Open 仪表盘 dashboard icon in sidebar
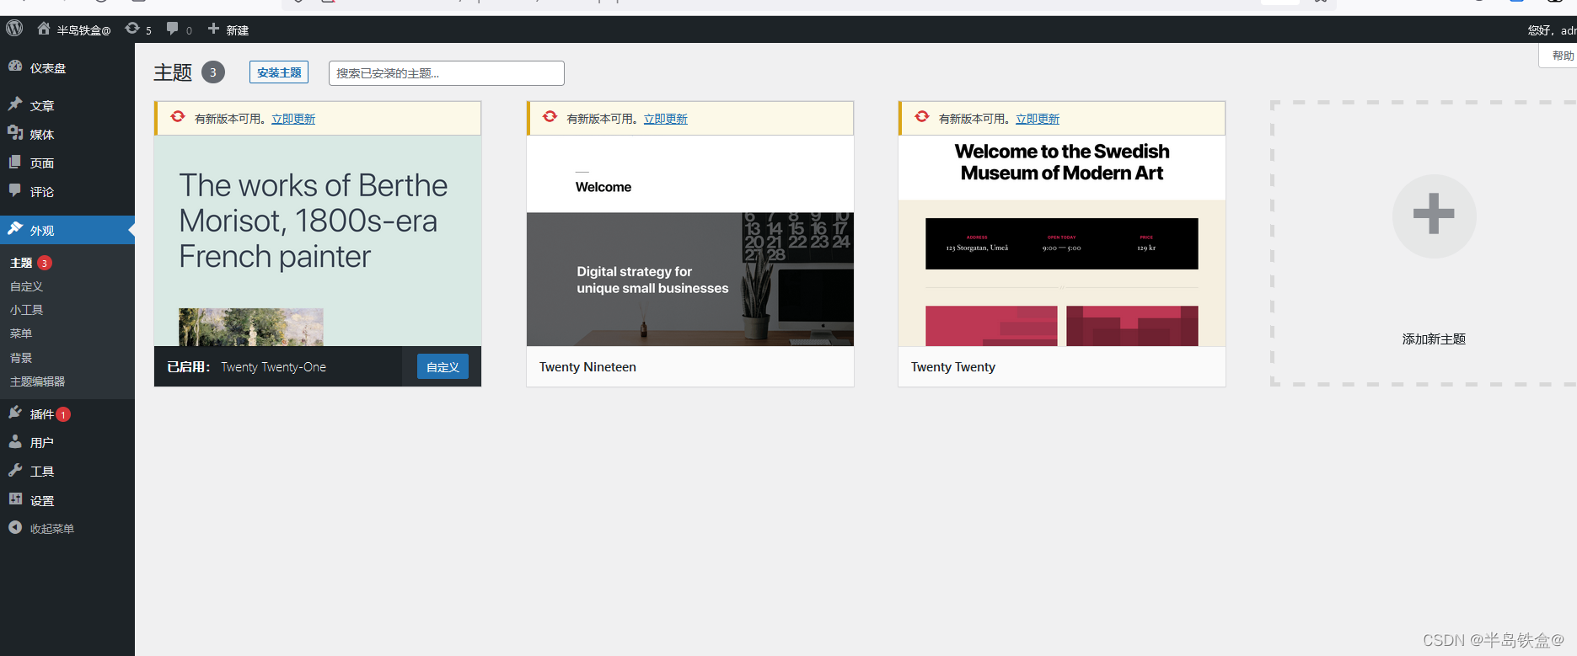The height and width of the screenshot is (656, 1577). (x=15, y=67)
